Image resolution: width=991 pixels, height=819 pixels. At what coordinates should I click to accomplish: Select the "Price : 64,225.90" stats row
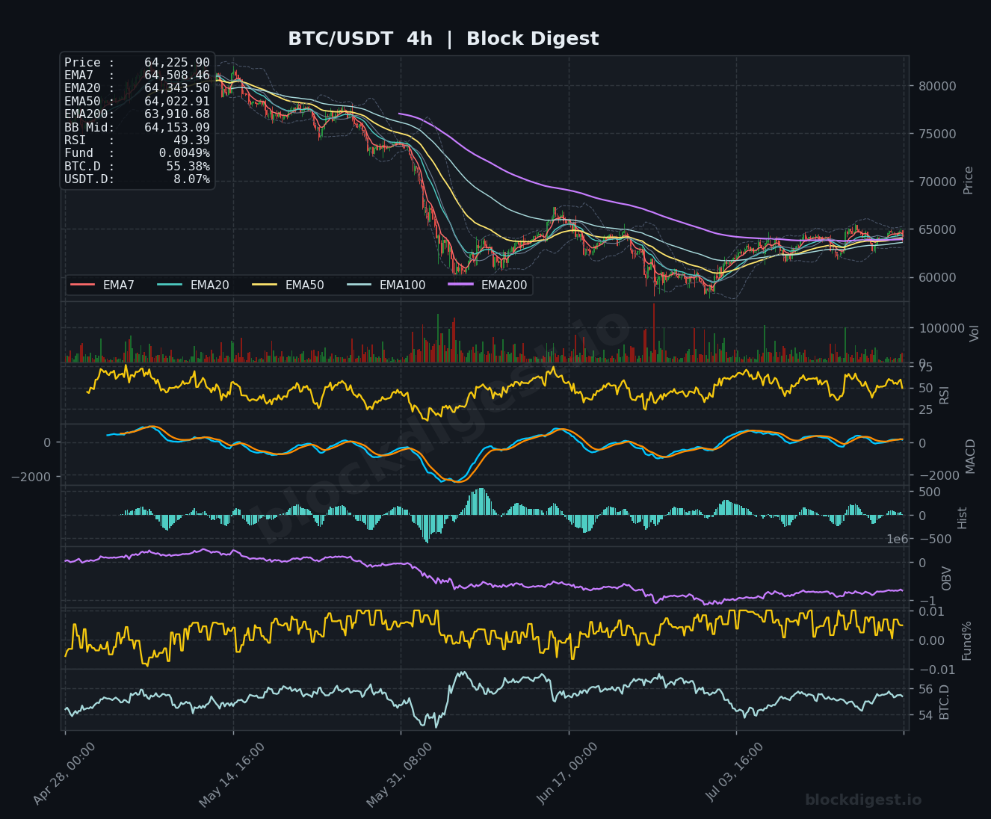tap(137, 63)
